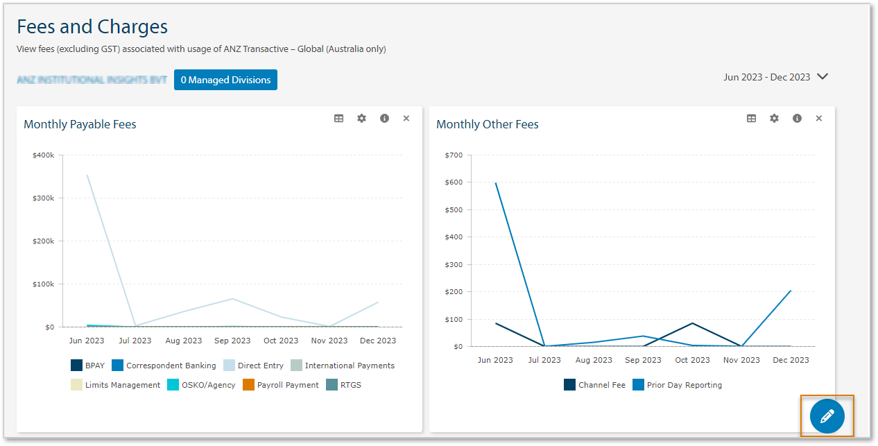Image resolution: width=878 pixels, height=446 pixels.
Task: View info about Monthly Other Fees widget
Action: pyautogui.click(x=797, y=118)
